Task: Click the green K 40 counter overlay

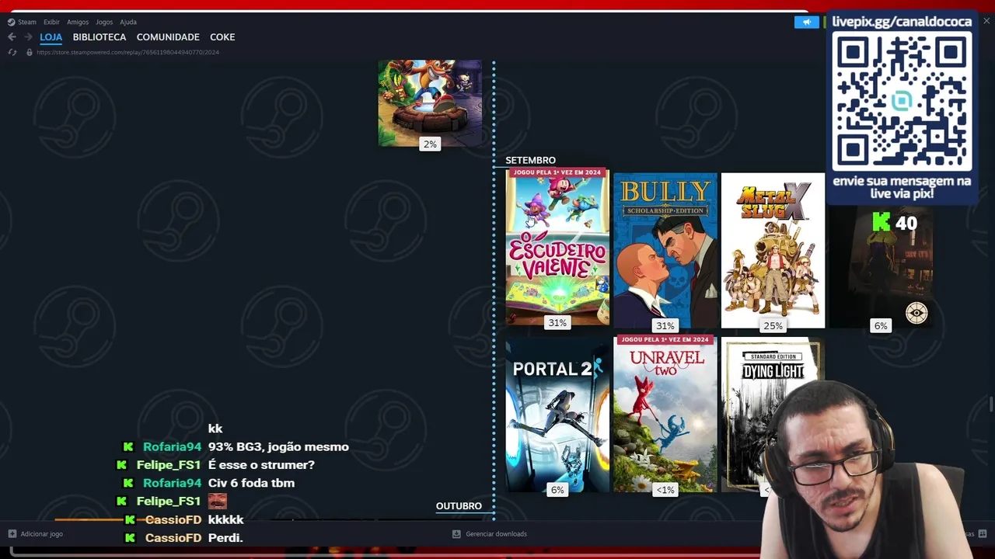Action: (x=895, y=223)
